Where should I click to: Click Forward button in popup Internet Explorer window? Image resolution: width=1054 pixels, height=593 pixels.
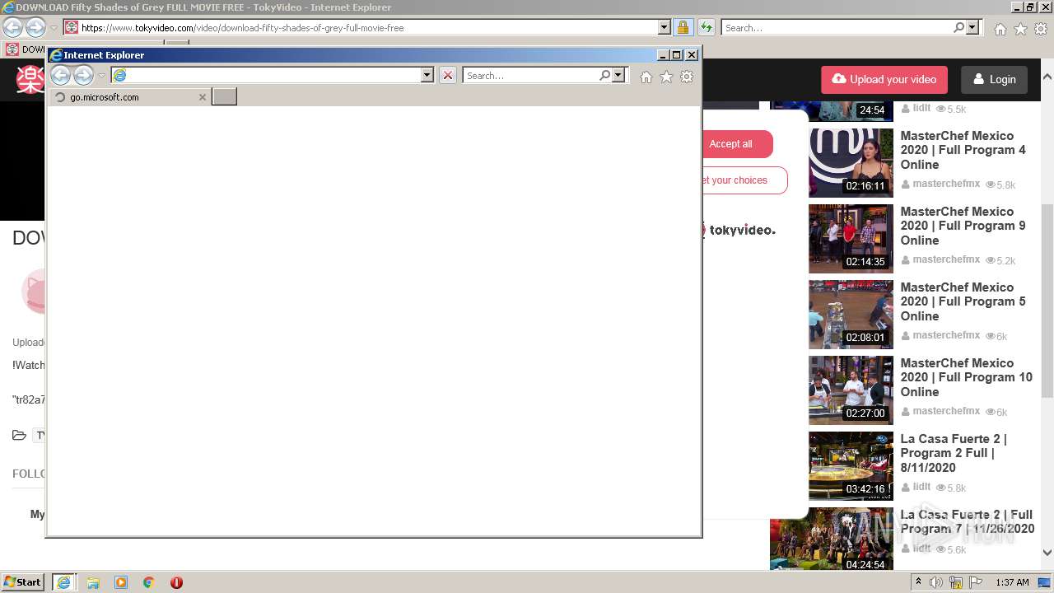(x=83, y=76)
